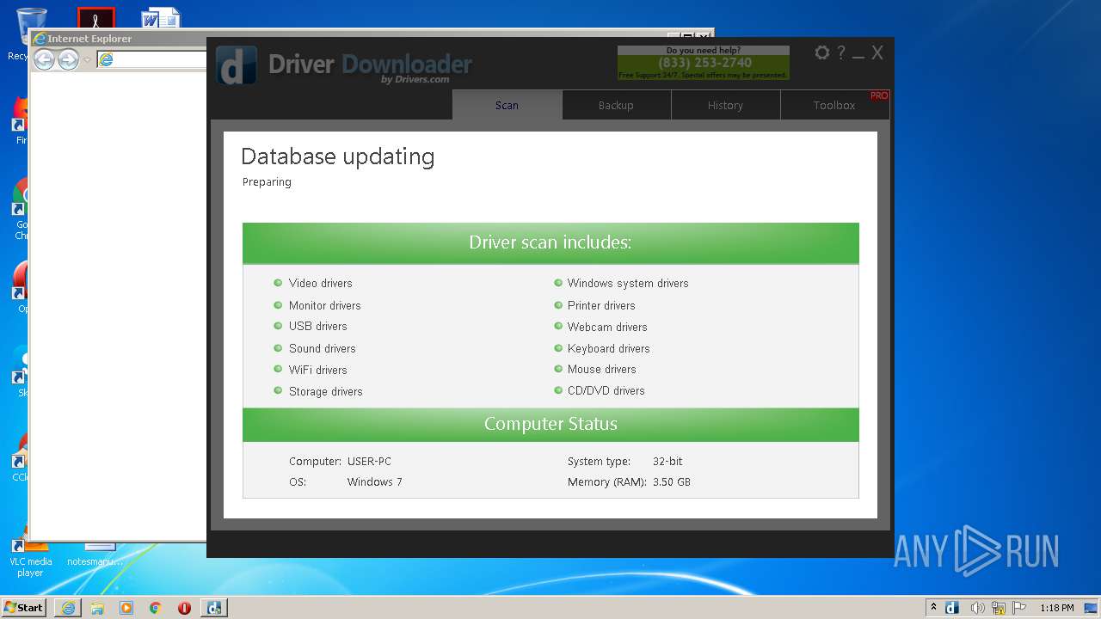Click 'Windows system drivers' entry
Screen dimensions: 1101x619
click(628, 283)
